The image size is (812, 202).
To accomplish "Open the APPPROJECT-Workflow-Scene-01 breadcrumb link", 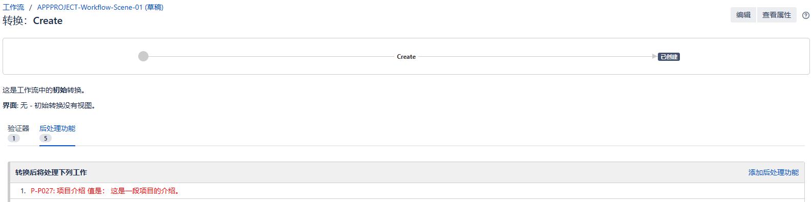I will click(x=100, y=7).
